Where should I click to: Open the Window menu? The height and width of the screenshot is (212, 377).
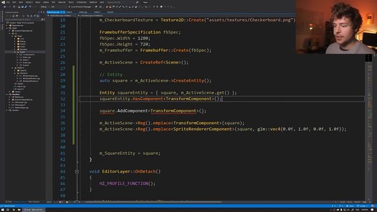[x=93, y=2]
